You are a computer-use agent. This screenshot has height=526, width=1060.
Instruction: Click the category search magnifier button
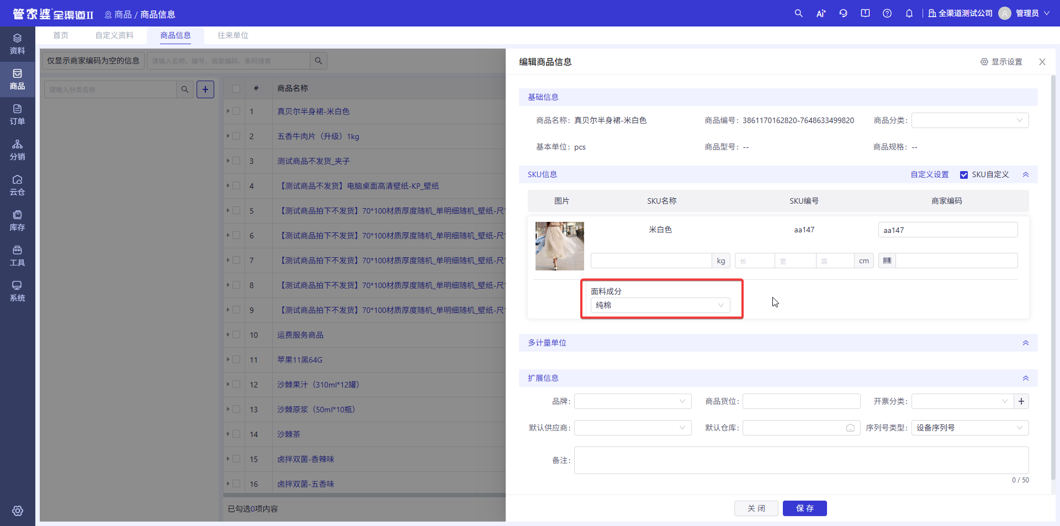pos(185,89)
